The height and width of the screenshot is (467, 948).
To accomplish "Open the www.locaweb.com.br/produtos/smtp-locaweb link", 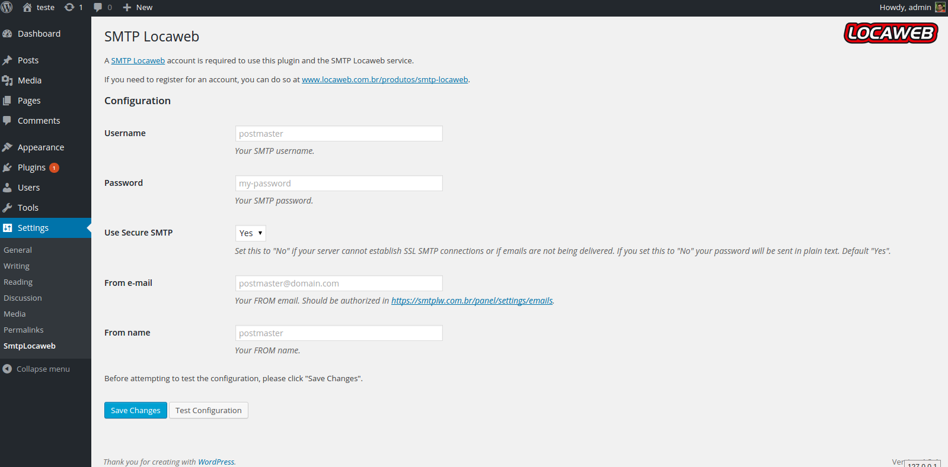I will [x=385, y=79].
